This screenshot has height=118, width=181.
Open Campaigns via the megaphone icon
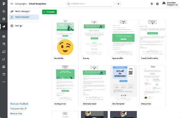[4, 27]
